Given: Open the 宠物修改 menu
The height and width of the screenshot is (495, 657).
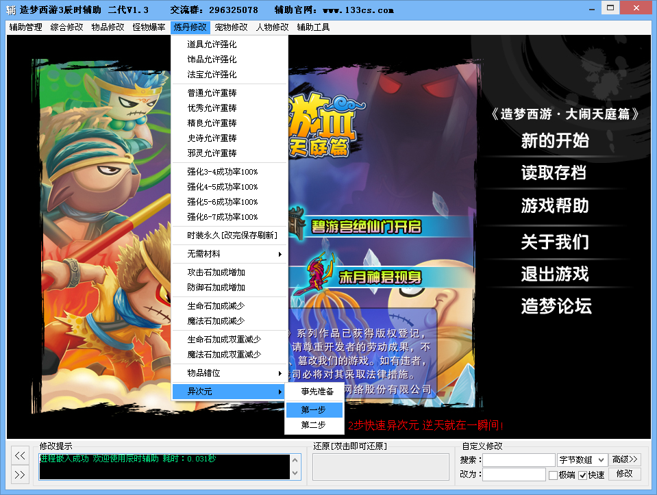Looking at the screenshot, I should coord(231,27).
